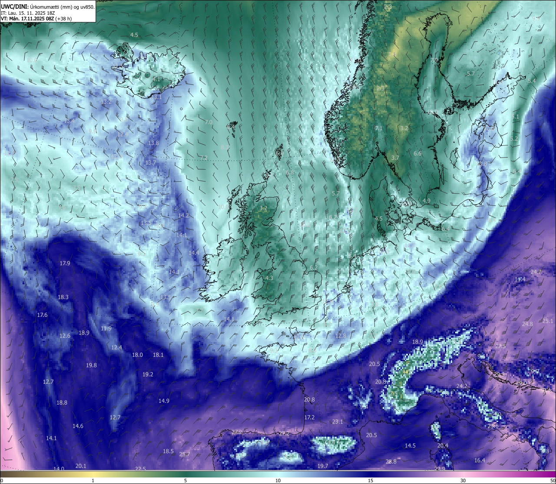Click the map value '7.0'
Screen dimensions: 556x484
[208, 122]
